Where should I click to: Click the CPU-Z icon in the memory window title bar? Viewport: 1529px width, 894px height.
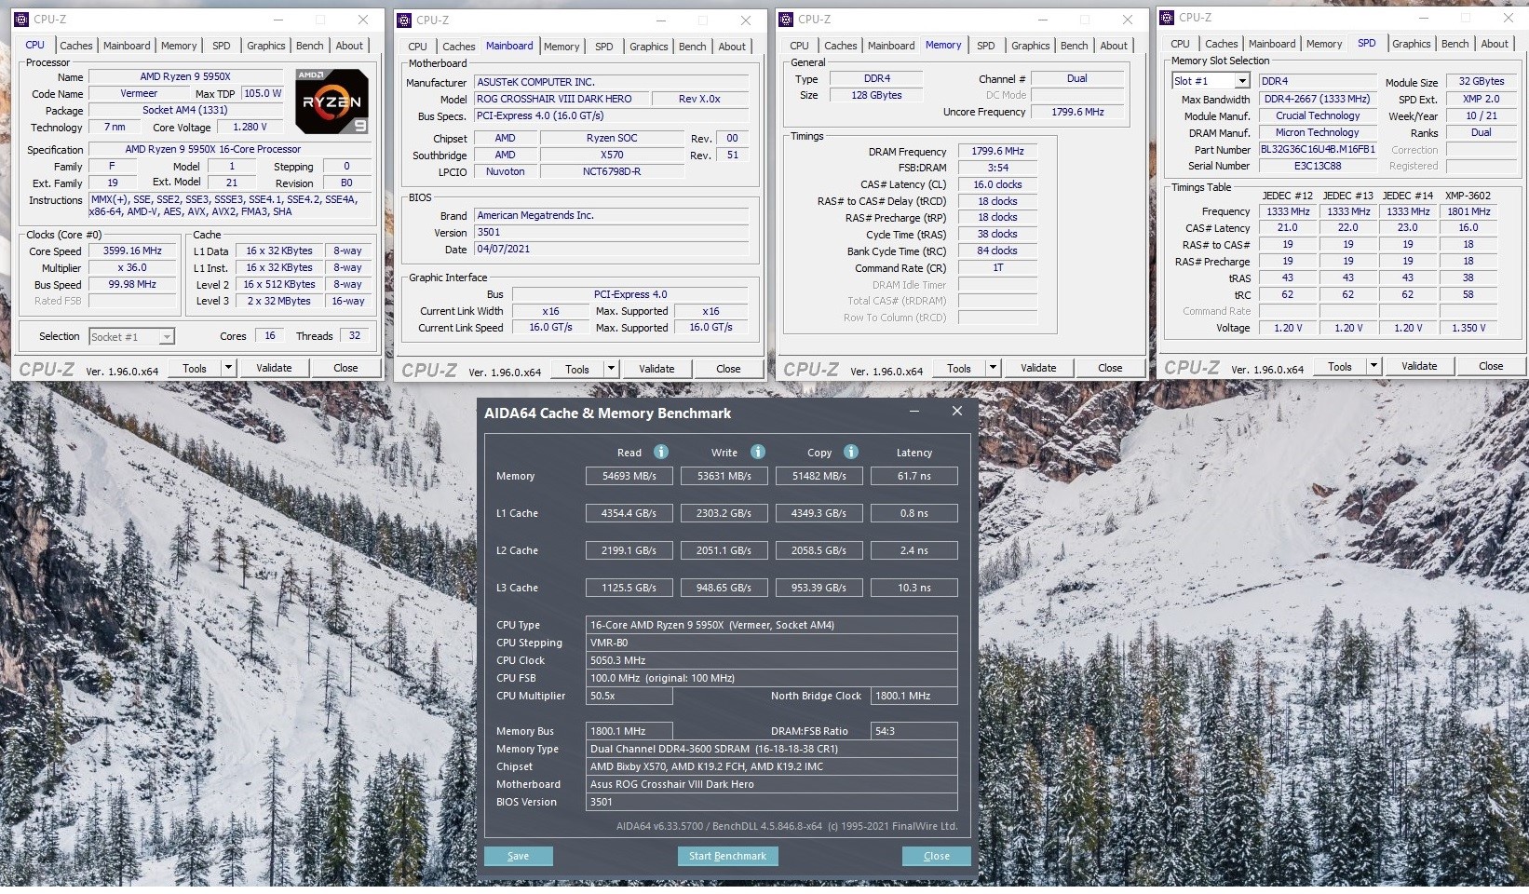point(786,19)
